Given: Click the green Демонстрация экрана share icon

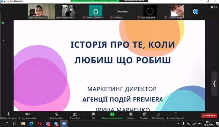Looking at the screenshot, I should click(112, 114).
